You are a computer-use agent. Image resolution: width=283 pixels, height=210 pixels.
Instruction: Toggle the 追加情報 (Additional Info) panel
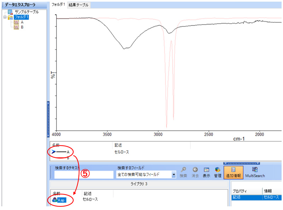(233, 172)
